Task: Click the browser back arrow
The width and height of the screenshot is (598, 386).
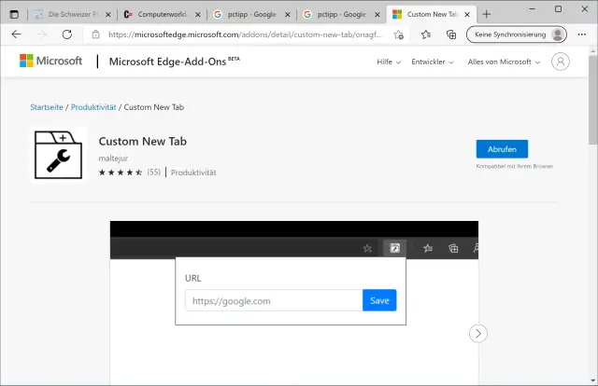Action: click(x=16, y=34)
